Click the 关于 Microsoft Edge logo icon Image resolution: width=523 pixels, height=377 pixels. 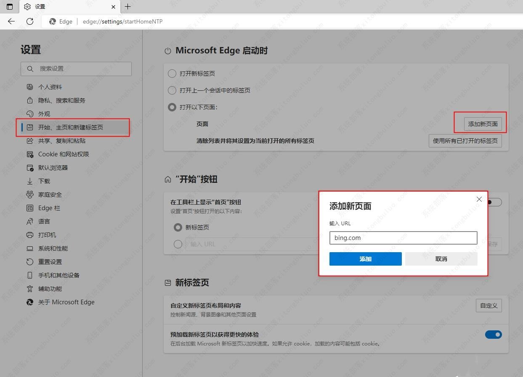30,302
